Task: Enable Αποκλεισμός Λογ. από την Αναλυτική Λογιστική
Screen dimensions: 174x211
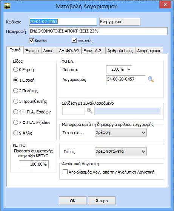Action: [x=65, y=172]
